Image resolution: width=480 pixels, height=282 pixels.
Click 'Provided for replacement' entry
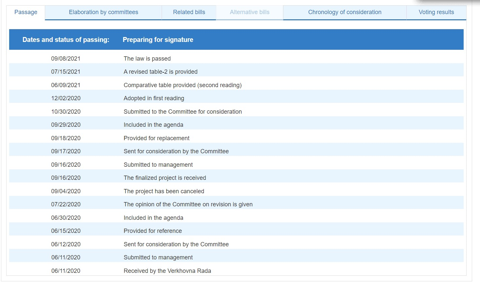pyautogui.click(x=156, y=138)
